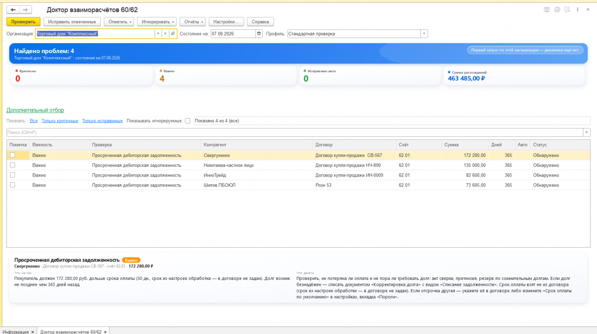The width and height of the screenshot is (597, 334).
Task: Tick the checkbox in the ИнноТрейд row
Action: (x=13, y=175)
